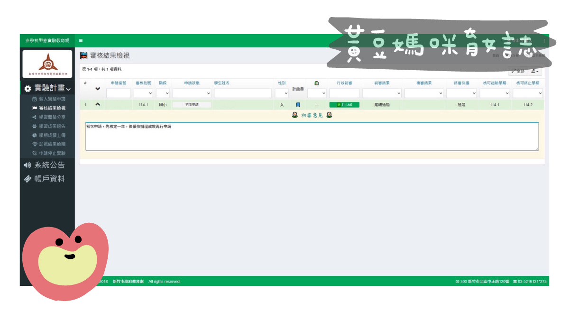The height and width of the screenshot is (320, 569).
Task: Open the 核可終止學期 filter dropdown
Action: (527, 93)
